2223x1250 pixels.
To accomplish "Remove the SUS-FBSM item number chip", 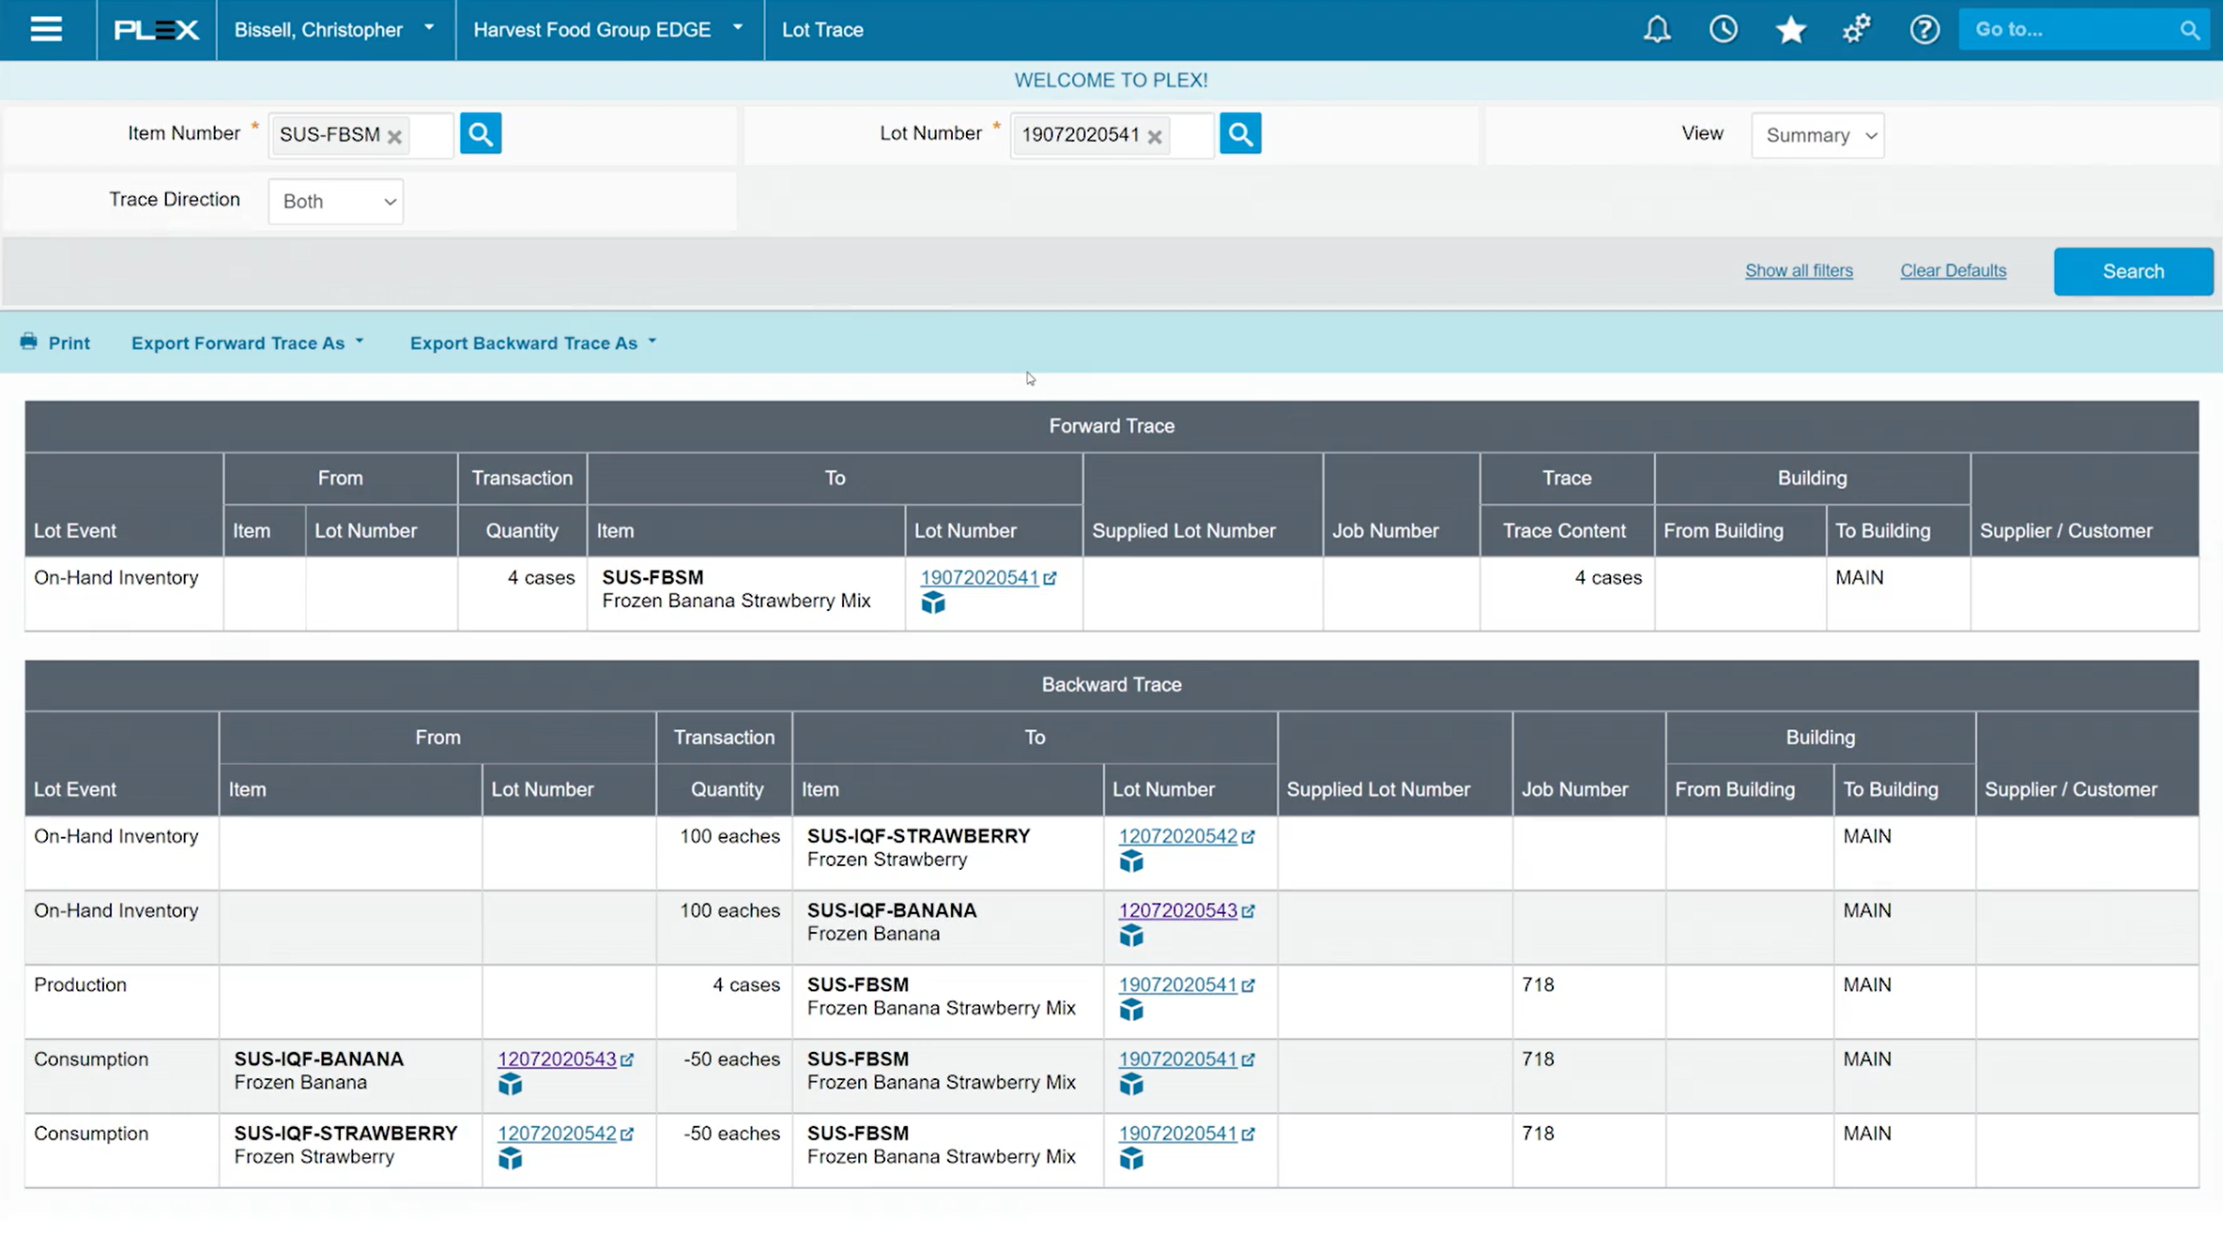I will [395, 137].
